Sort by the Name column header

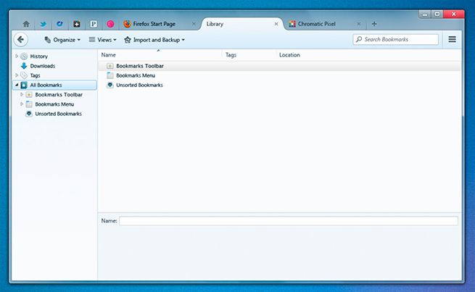(160, 55)
